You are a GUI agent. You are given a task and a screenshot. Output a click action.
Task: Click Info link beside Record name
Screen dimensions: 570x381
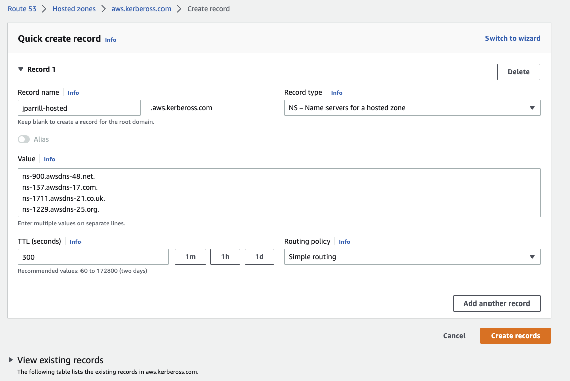pyautogui.click(x=73, y=93)
